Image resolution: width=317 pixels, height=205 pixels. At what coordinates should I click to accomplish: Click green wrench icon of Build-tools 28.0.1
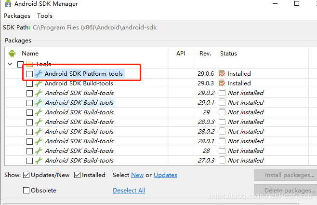[38, 141]
